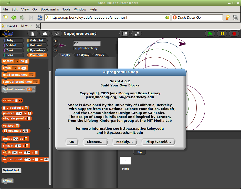The width and height of the screenshot is (241, 189).
Task: Toggle the stage size icon
Action: pos(124,34)
